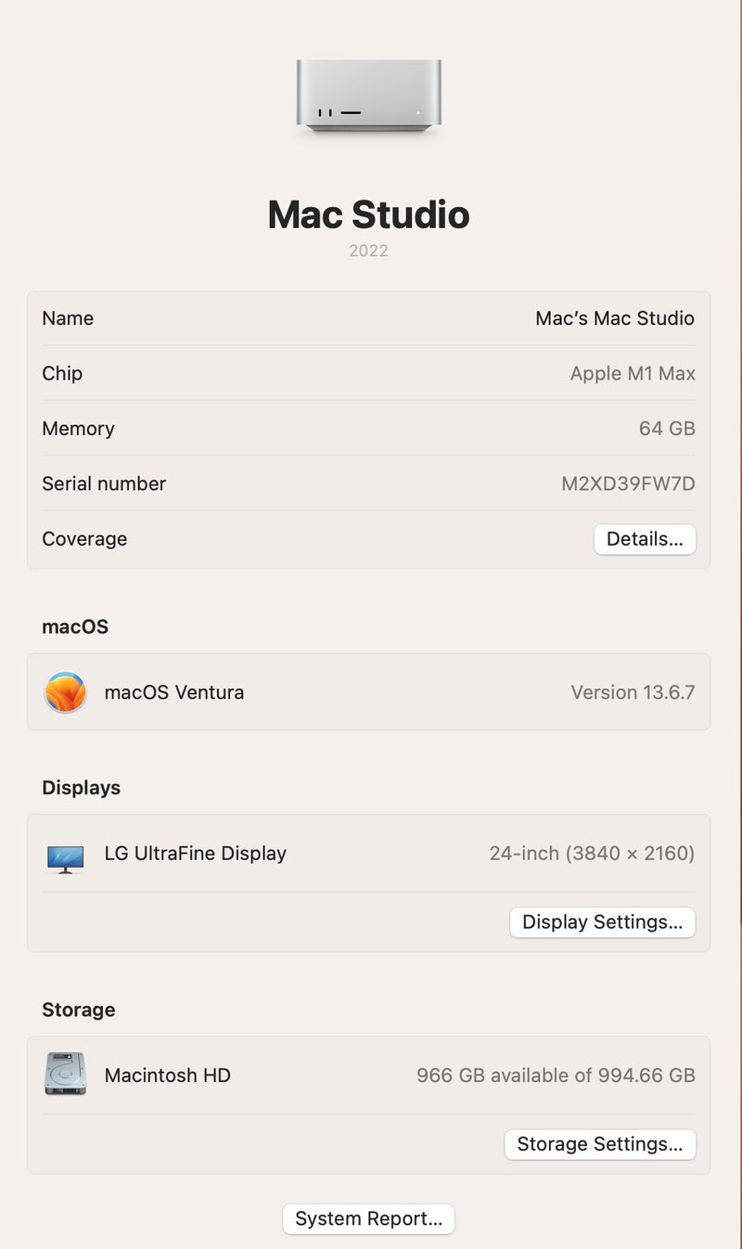Click the Version 13.6.7 text
Screen dimensions: 742x1249
coord(633,692)
